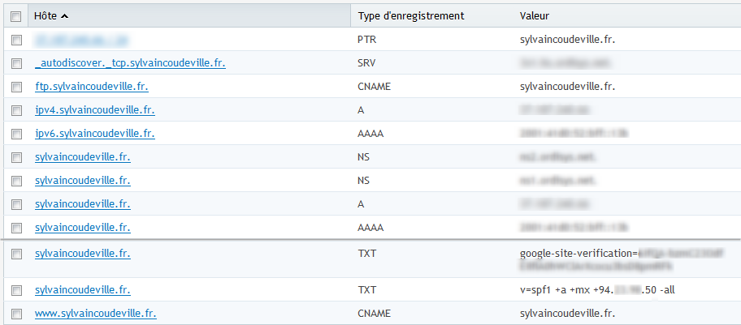Screen dimensions: 741x325
Task: Check the ipv4.sylvaincoudeville.fr. row checkbox
Action: coord(16,111)
